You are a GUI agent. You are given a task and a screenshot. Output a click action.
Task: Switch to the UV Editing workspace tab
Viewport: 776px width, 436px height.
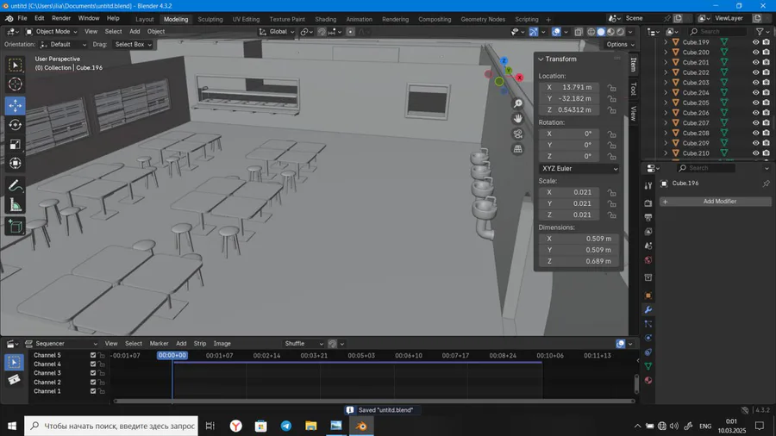pos(246,19)
